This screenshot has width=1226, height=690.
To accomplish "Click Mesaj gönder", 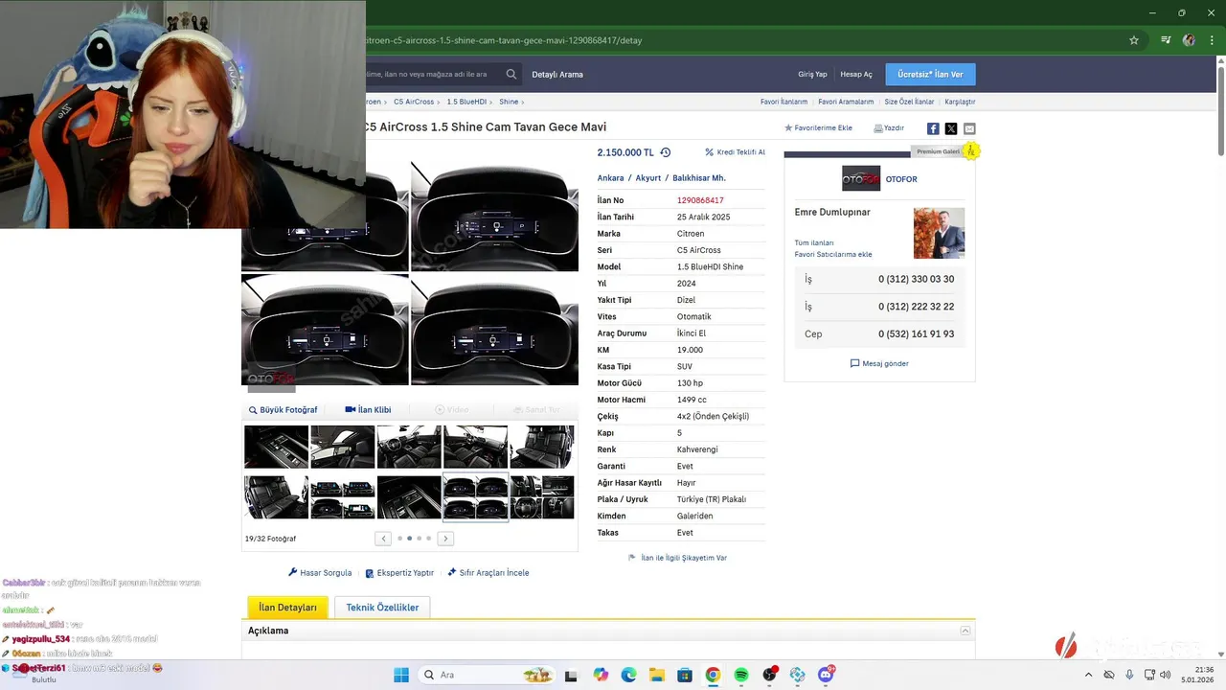I will (x=879, y=363).
